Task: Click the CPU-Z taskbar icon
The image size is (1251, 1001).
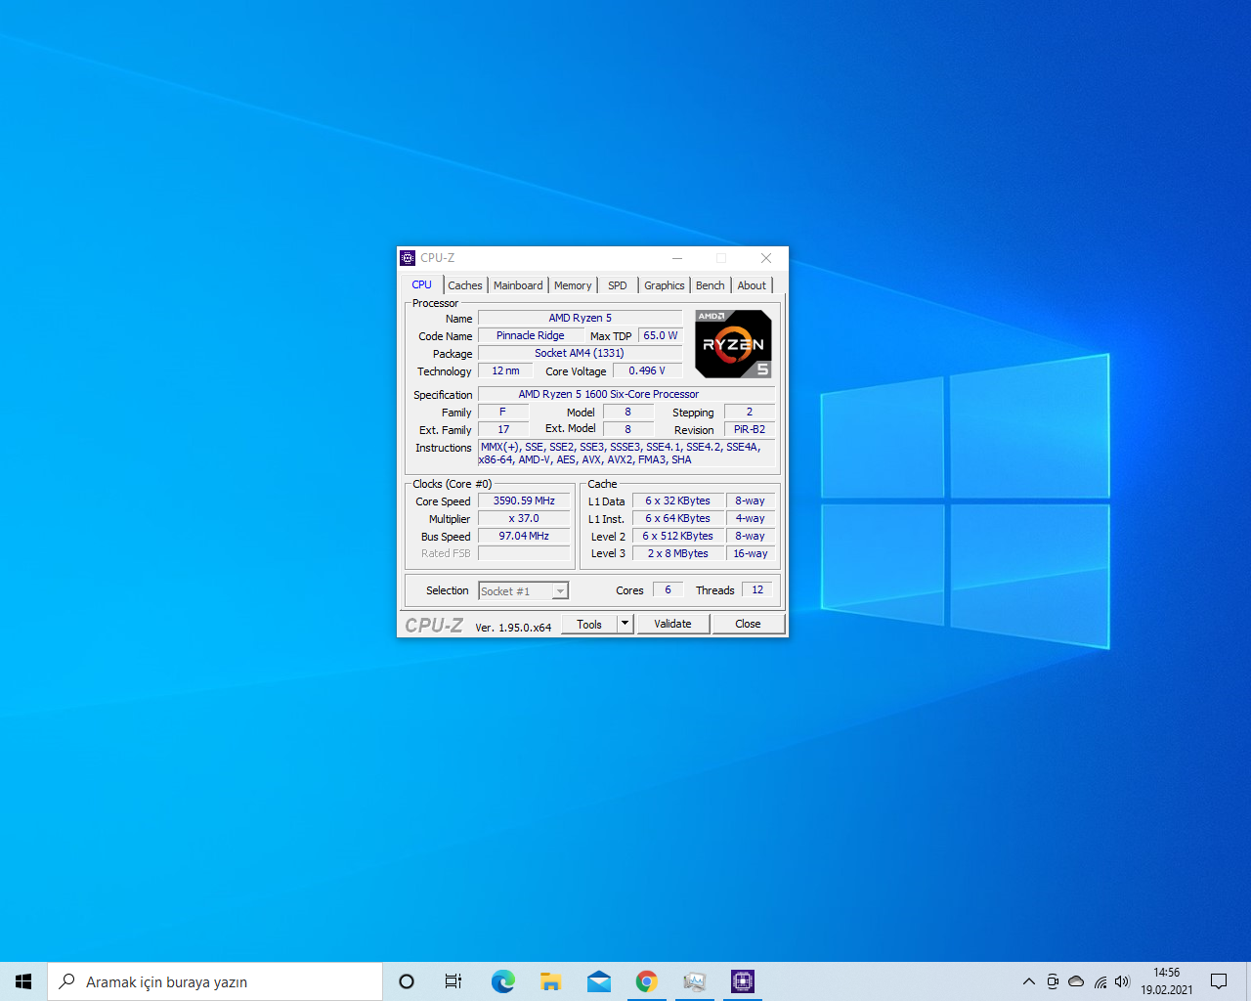Action: [742, 981]
